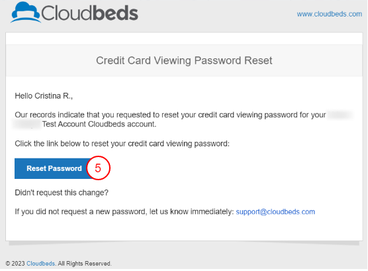Click the Hello Cristina R. greeting

[x=44, y=96]
